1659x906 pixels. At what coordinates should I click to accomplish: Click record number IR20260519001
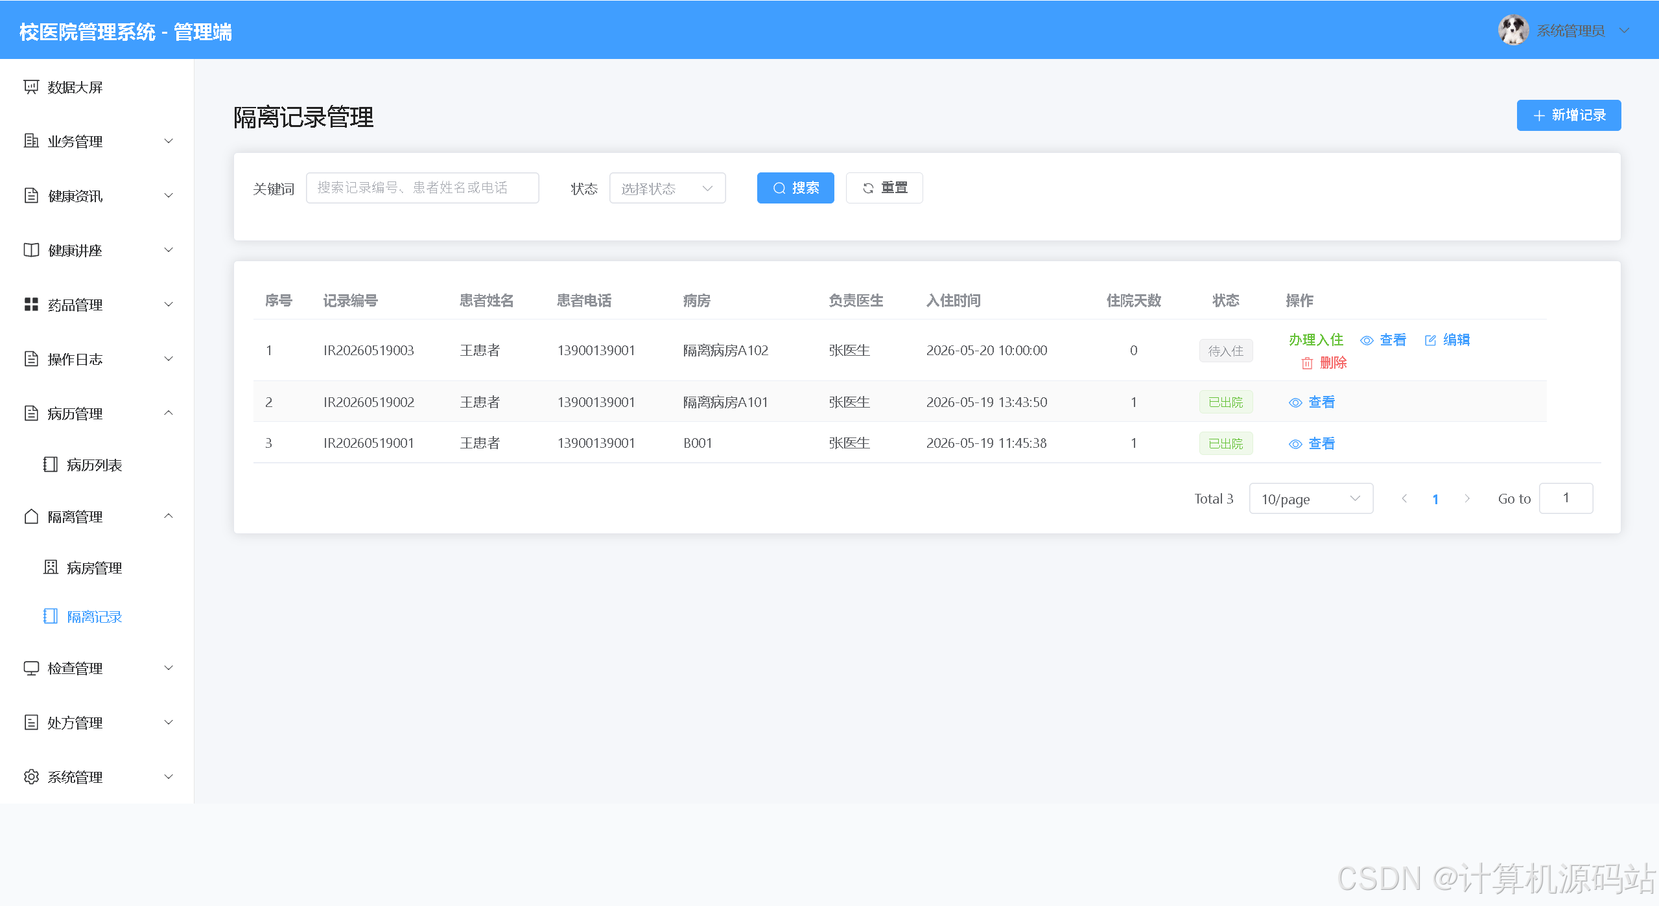click(369, 443)
